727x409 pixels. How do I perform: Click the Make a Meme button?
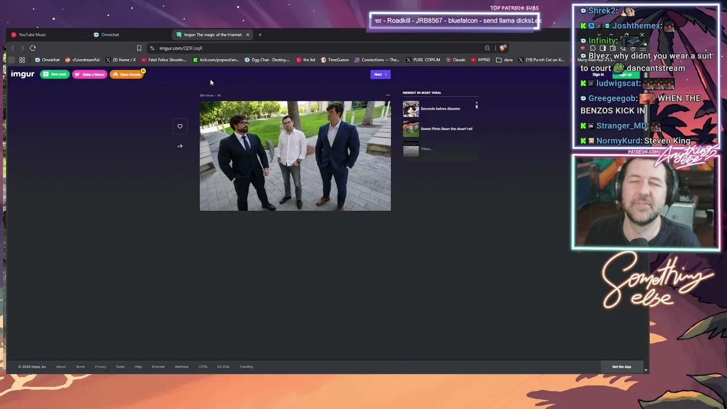(x=90, y=74)
